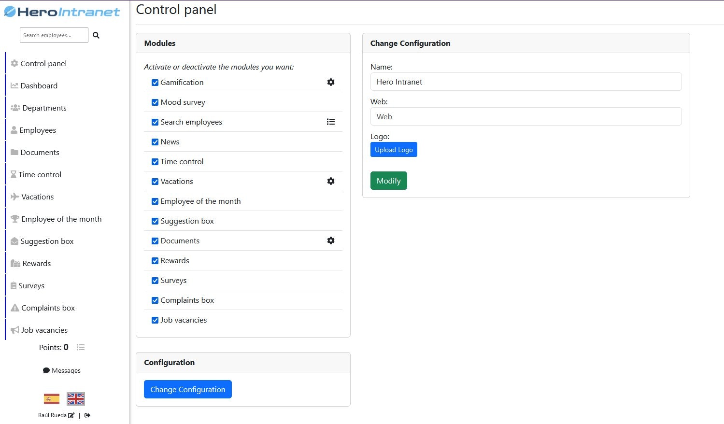Open Gamification settings gear icon
This screenshot has height=424, width=724.
(331, 82)
